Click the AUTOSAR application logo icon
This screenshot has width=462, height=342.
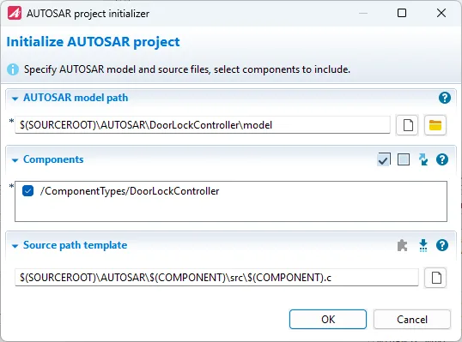point(15,13)
